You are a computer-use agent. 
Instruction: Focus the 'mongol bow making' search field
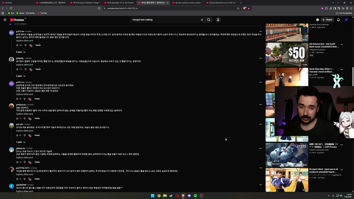click(165, 20)
